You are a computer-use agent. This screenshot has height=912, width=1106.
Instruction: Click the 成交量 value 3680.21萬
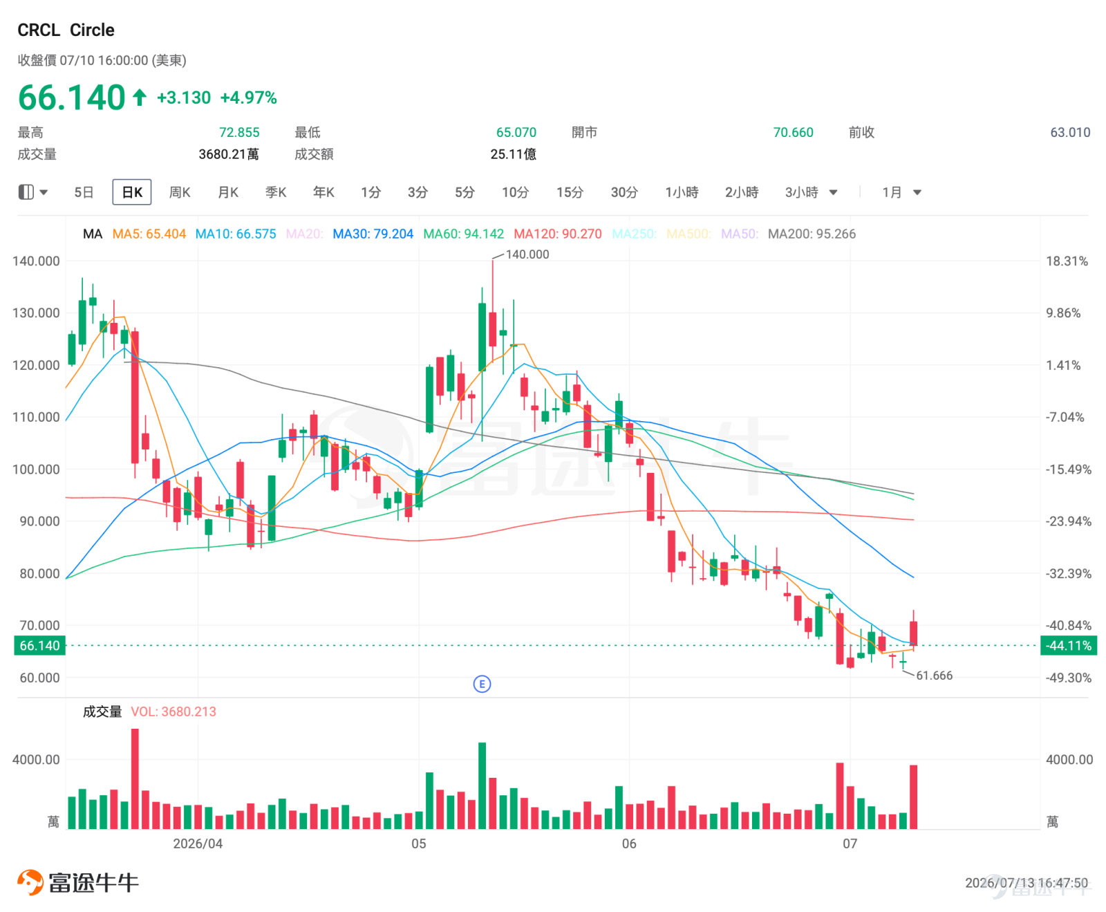229,154
